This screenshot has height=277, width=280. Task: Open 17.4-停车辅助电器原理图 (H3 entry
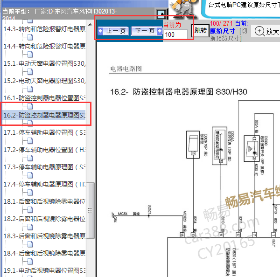44,184
